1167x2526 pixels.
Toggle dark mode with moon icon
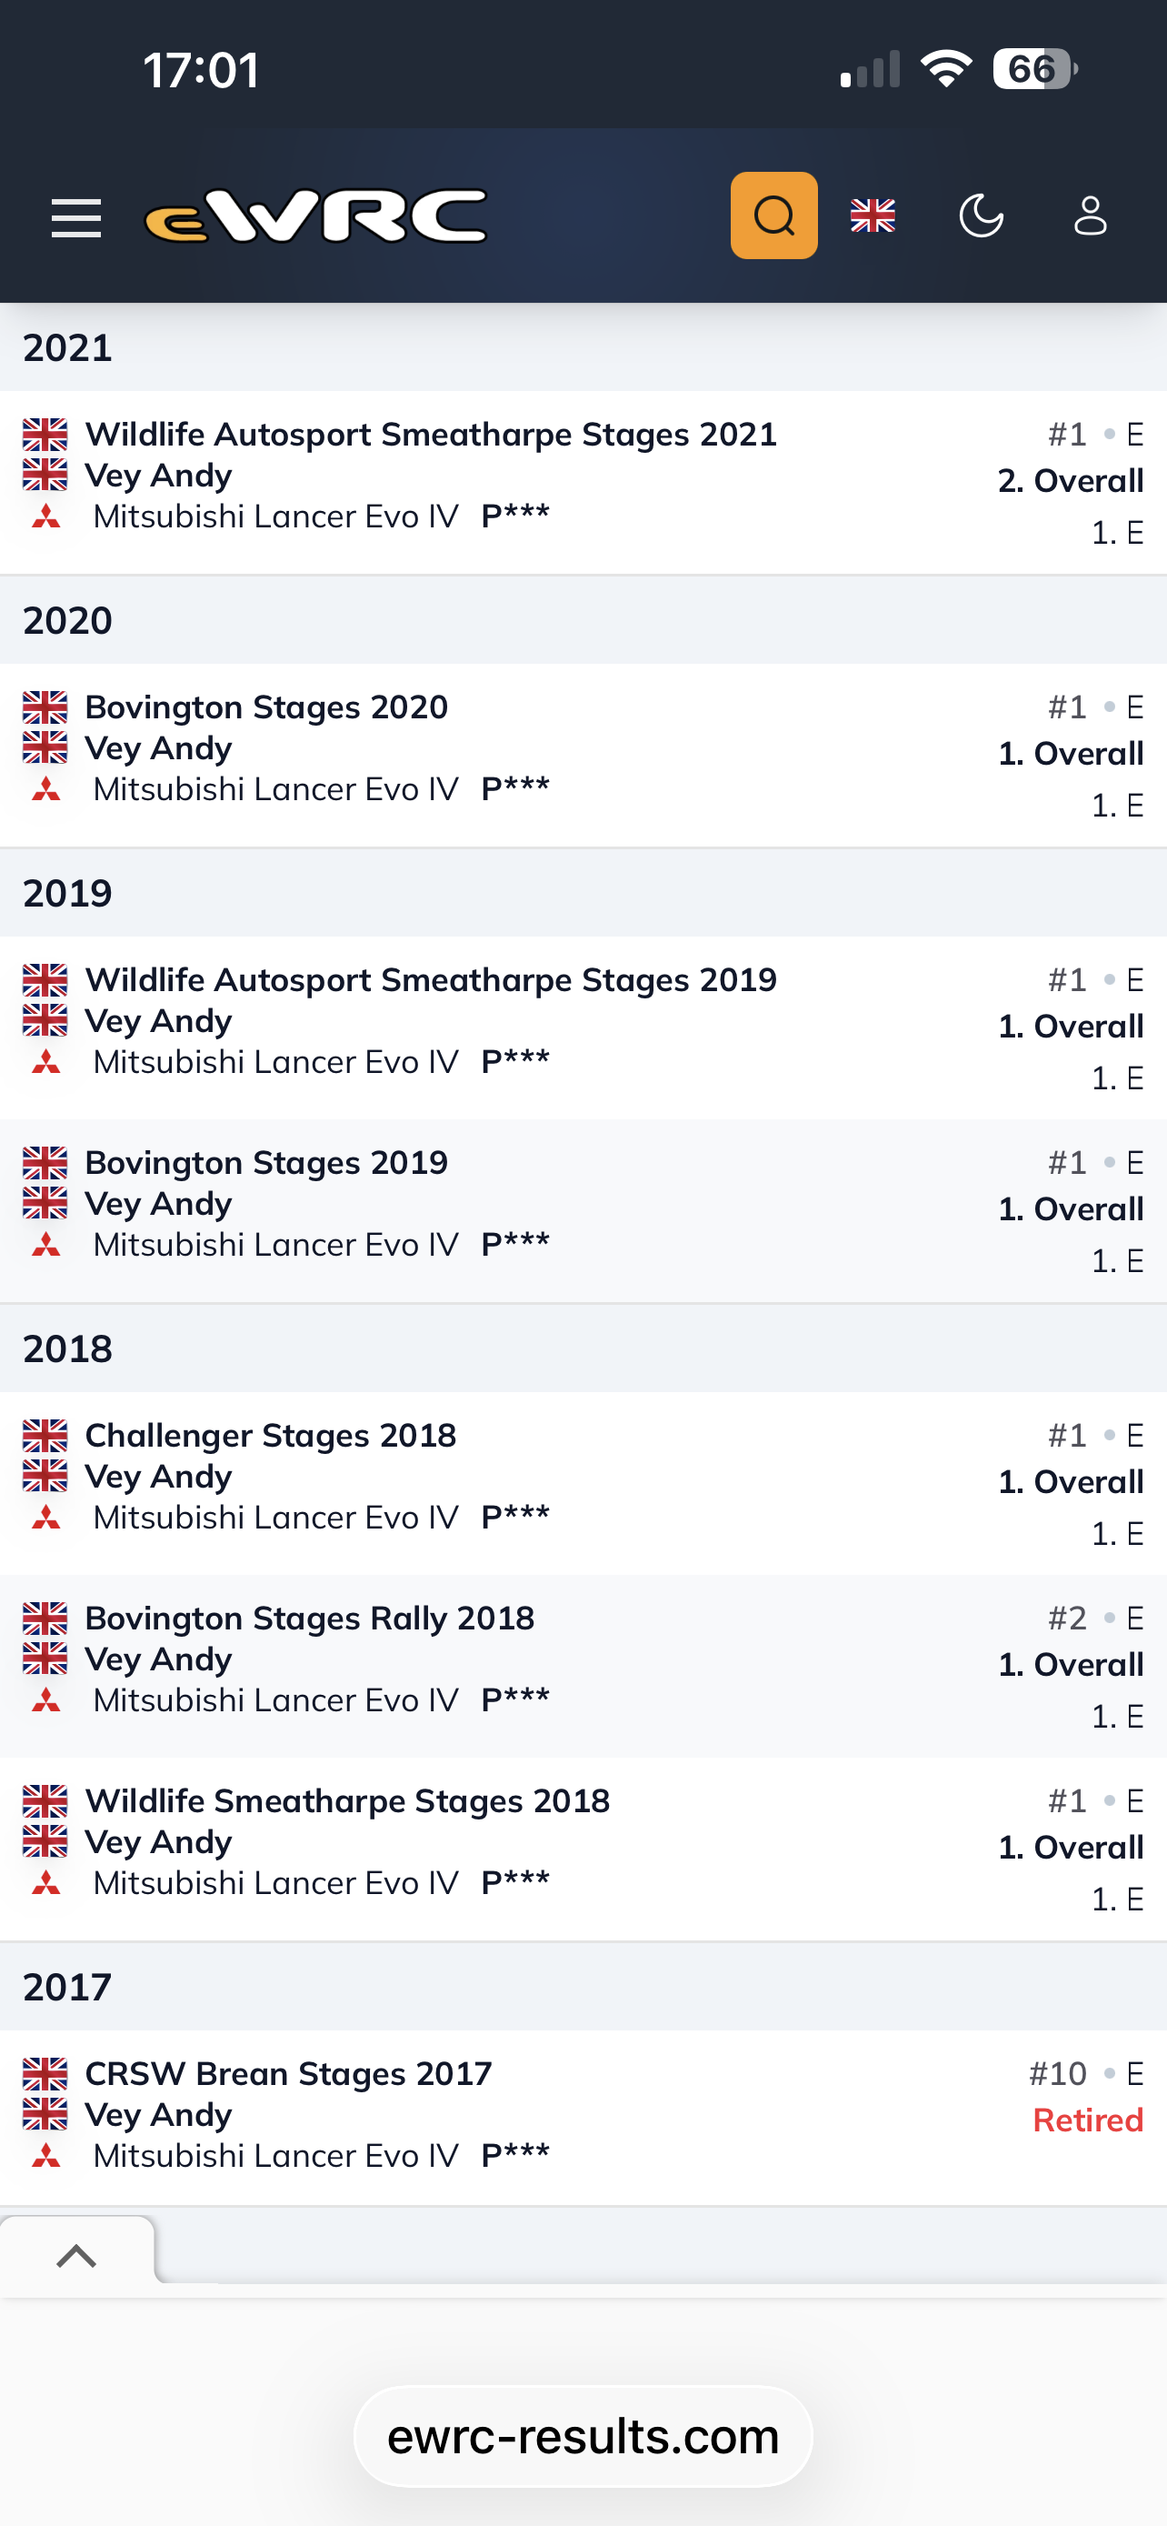pos(981,216)
